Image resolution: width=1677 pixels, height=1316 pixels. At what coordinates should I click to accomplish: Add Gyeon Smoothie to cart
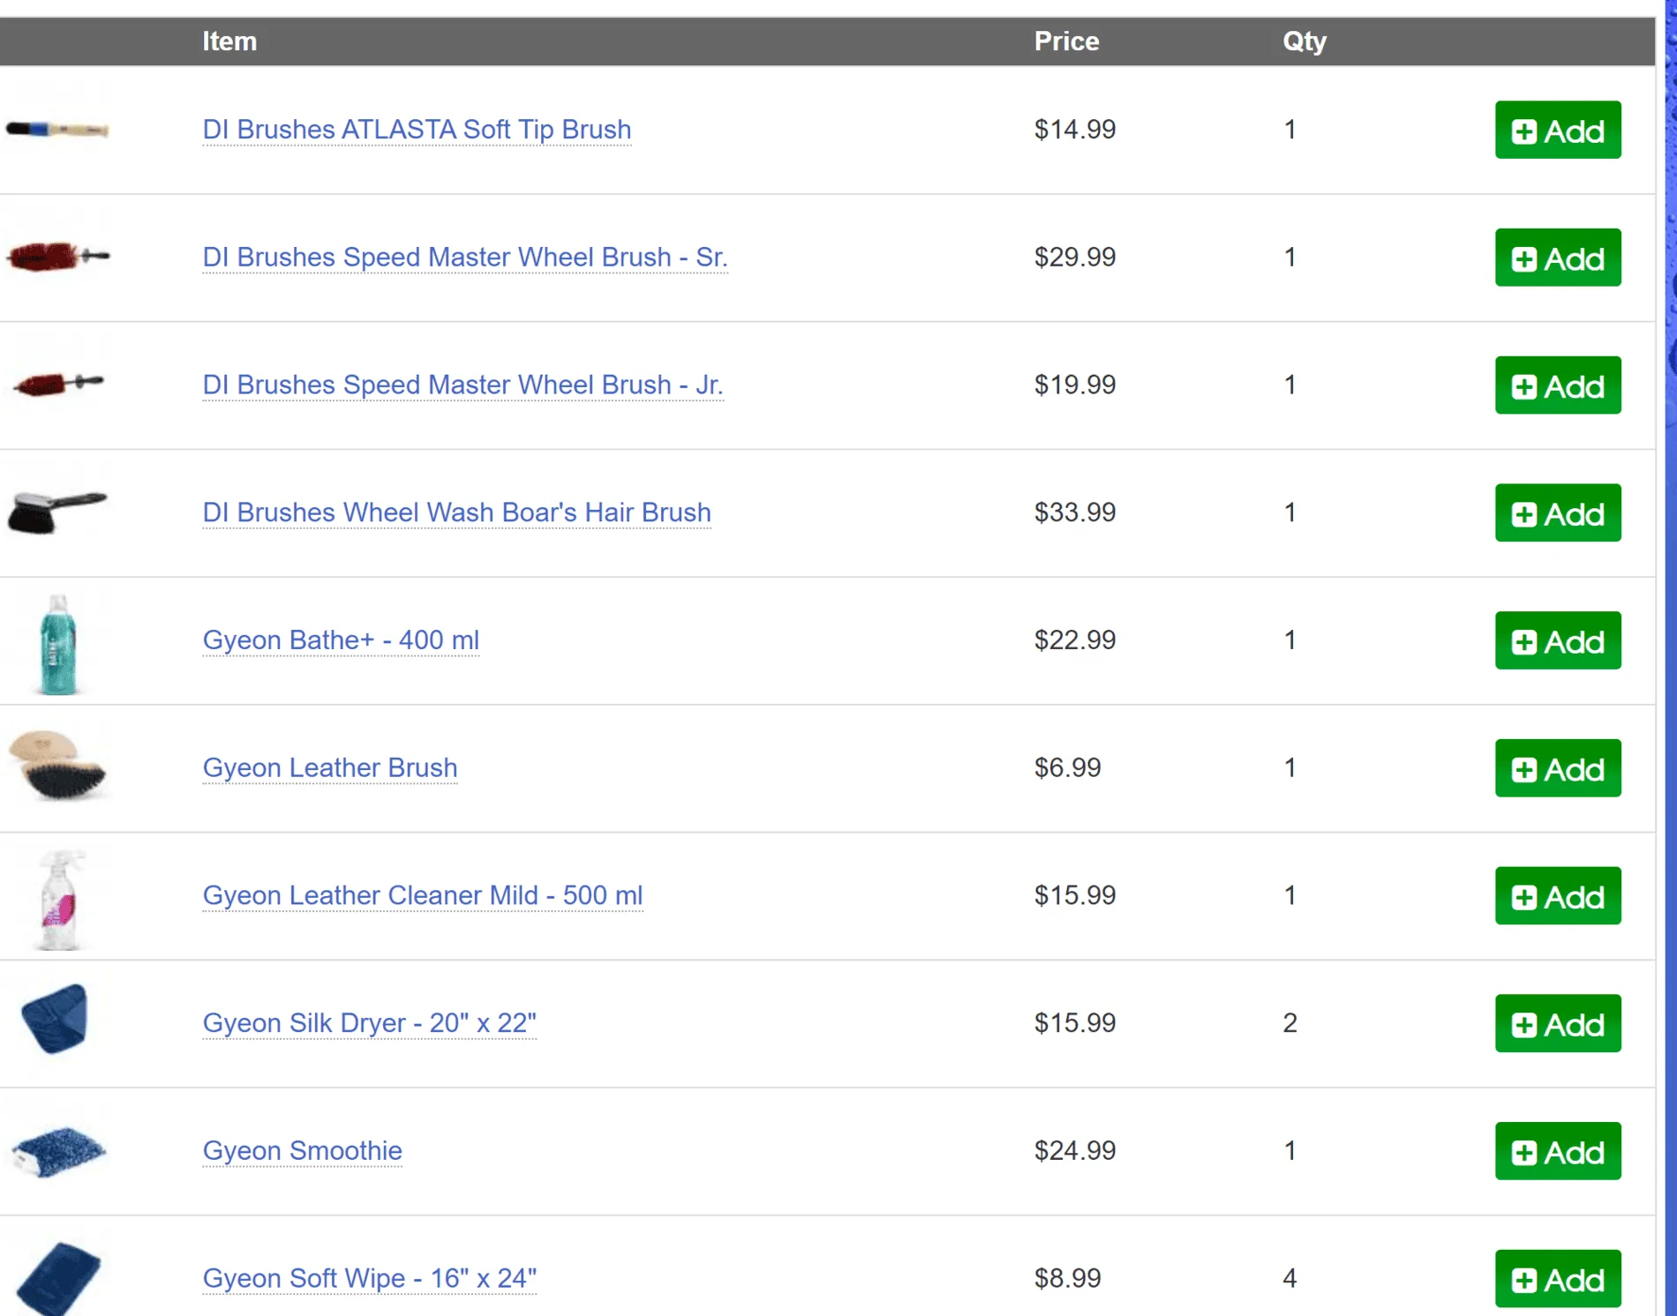pyautogui.click(x=1558, y=1151)
